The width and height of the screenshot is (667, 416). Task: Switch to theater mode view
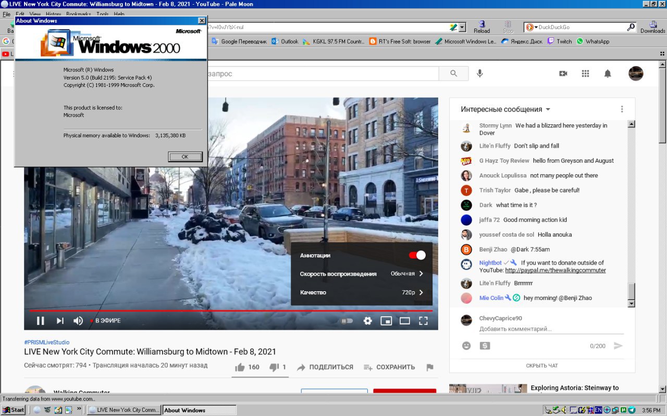click(x=405, y=321)
